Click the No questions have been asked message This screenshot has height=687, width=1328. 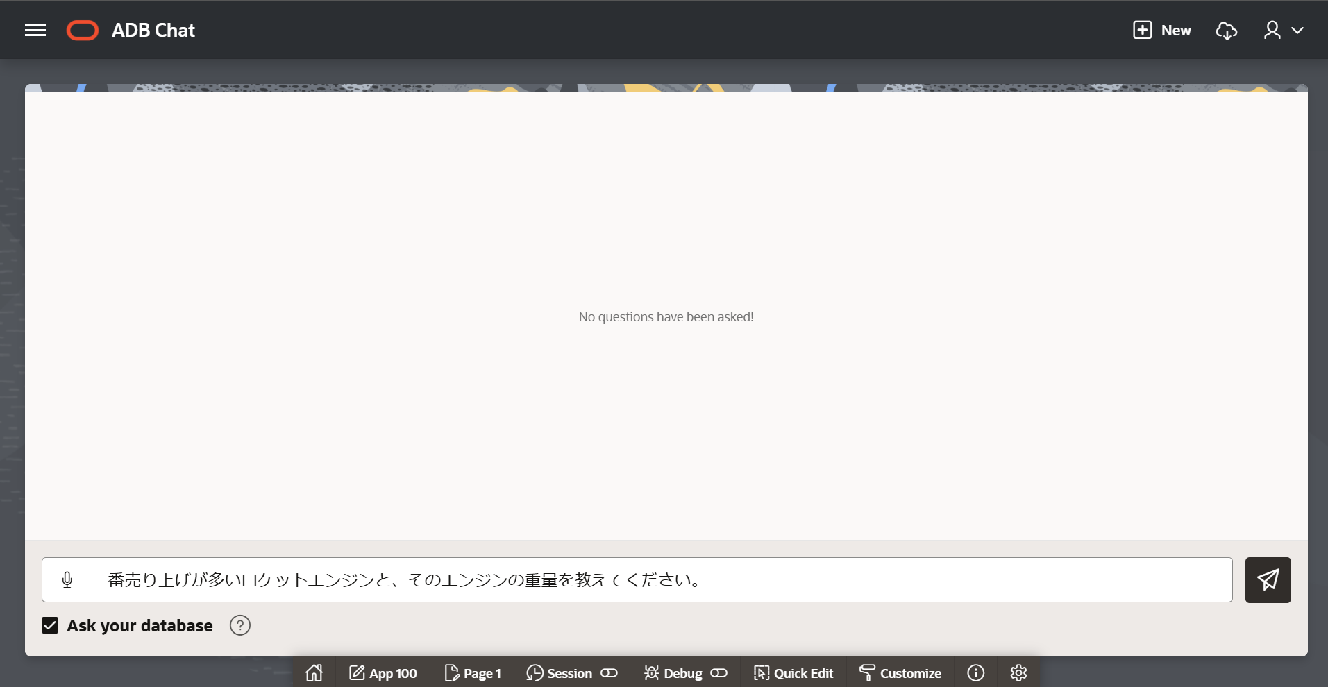point(666,316)
